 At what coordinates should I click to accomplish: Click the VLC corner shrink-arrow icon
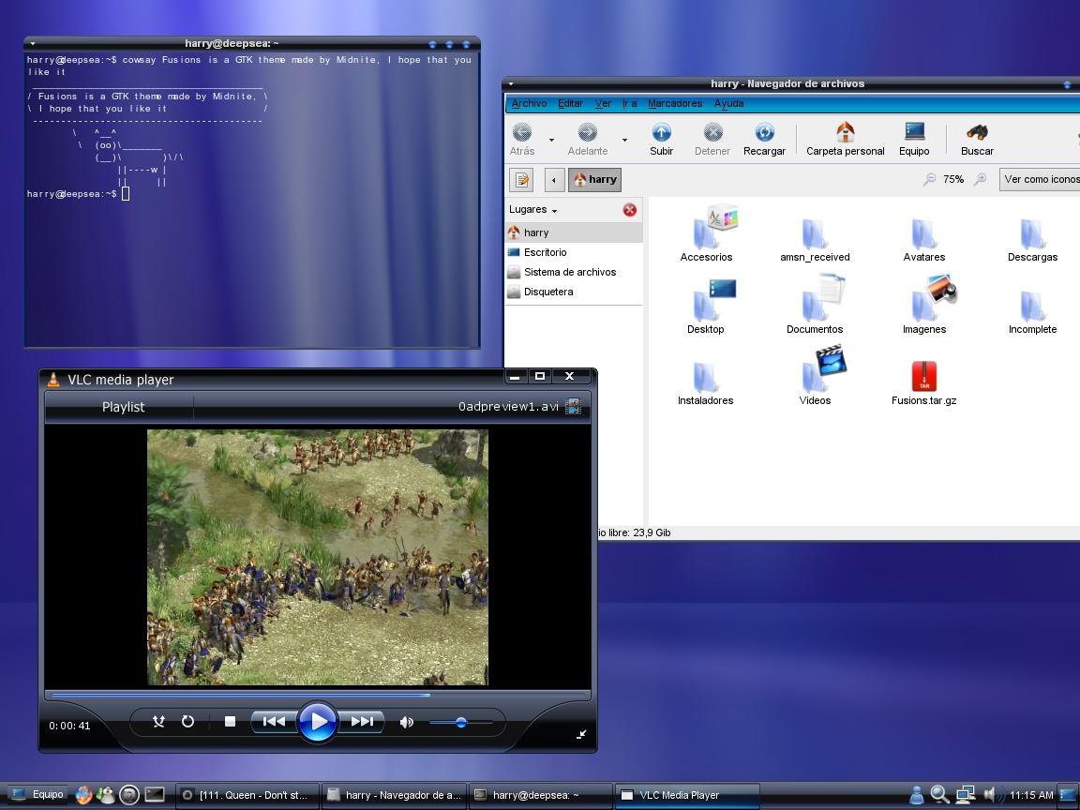580,735
